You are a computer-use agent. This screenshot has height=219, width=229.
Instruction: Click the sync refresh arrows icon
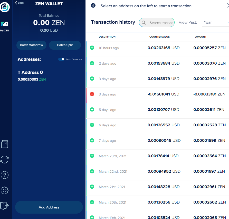pyautogui.click(x=5, y=160)
